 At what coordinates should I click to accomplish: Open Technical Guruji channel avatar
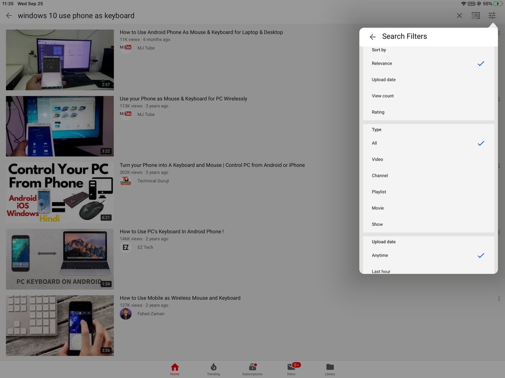(125, 181)
